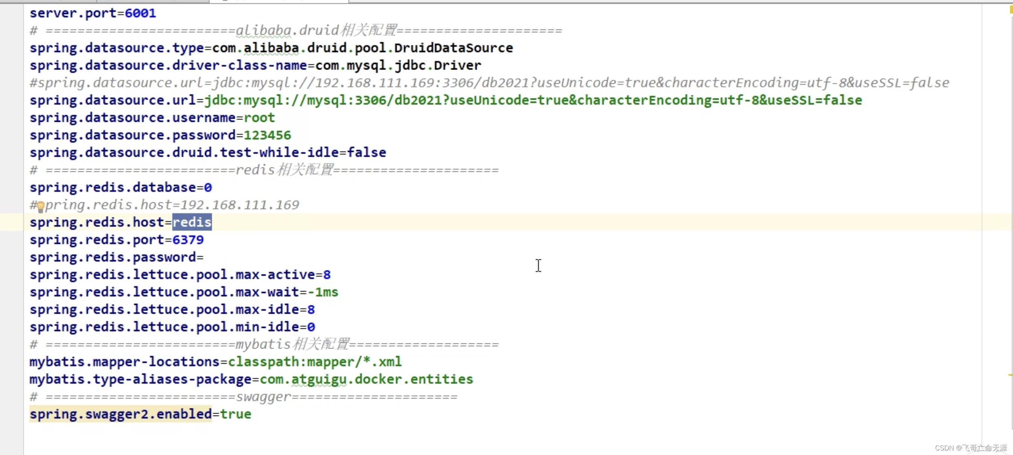Click the alibaba.druid comment header line
1013x455 pixels.
coord(296,31)
